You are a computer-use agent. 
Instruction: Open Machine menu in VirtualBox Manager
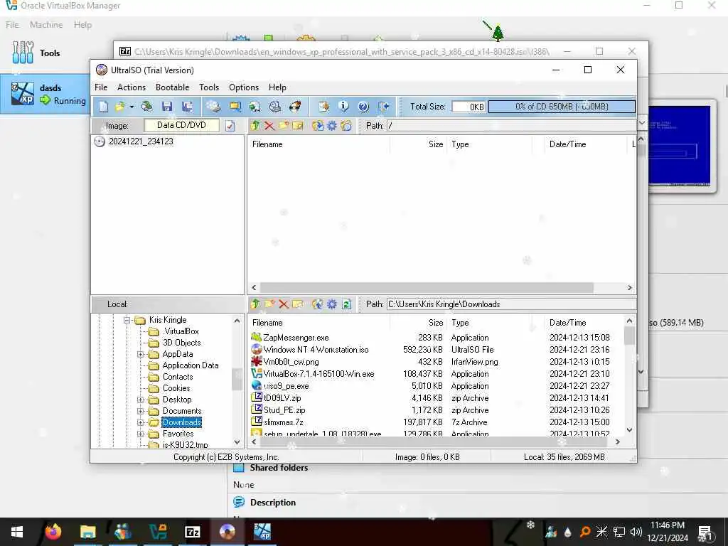coord(46,25)
